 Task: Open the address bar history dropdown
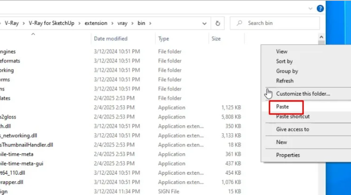coord(204,23)
